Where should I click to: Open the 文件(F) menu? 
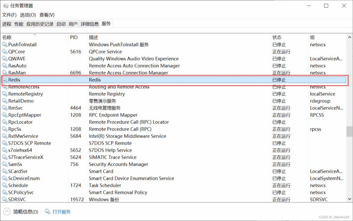point(9,15)
